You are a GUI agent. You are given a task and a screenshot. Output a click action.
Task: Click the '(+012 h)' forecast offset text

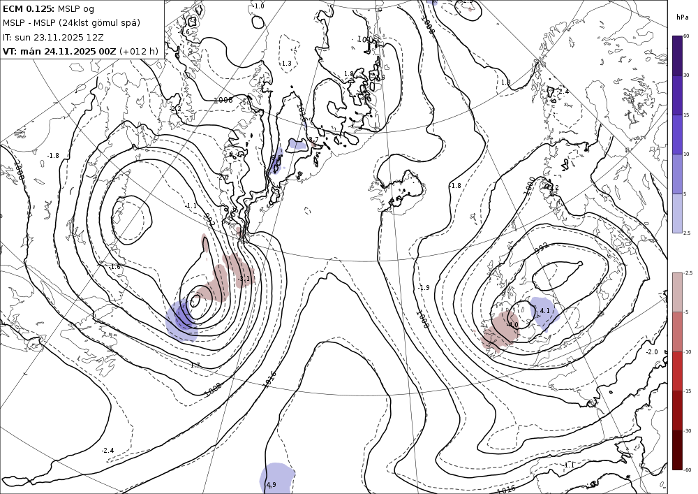point(139,52)
